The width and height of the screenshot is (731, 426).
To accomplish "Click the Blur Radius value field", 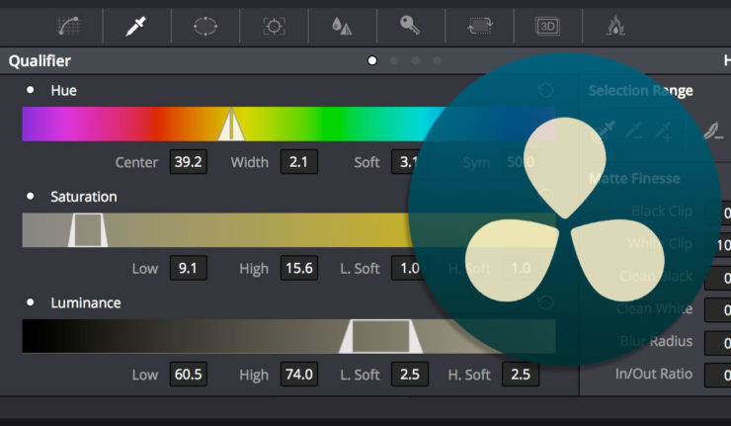I will coord(718,342).
